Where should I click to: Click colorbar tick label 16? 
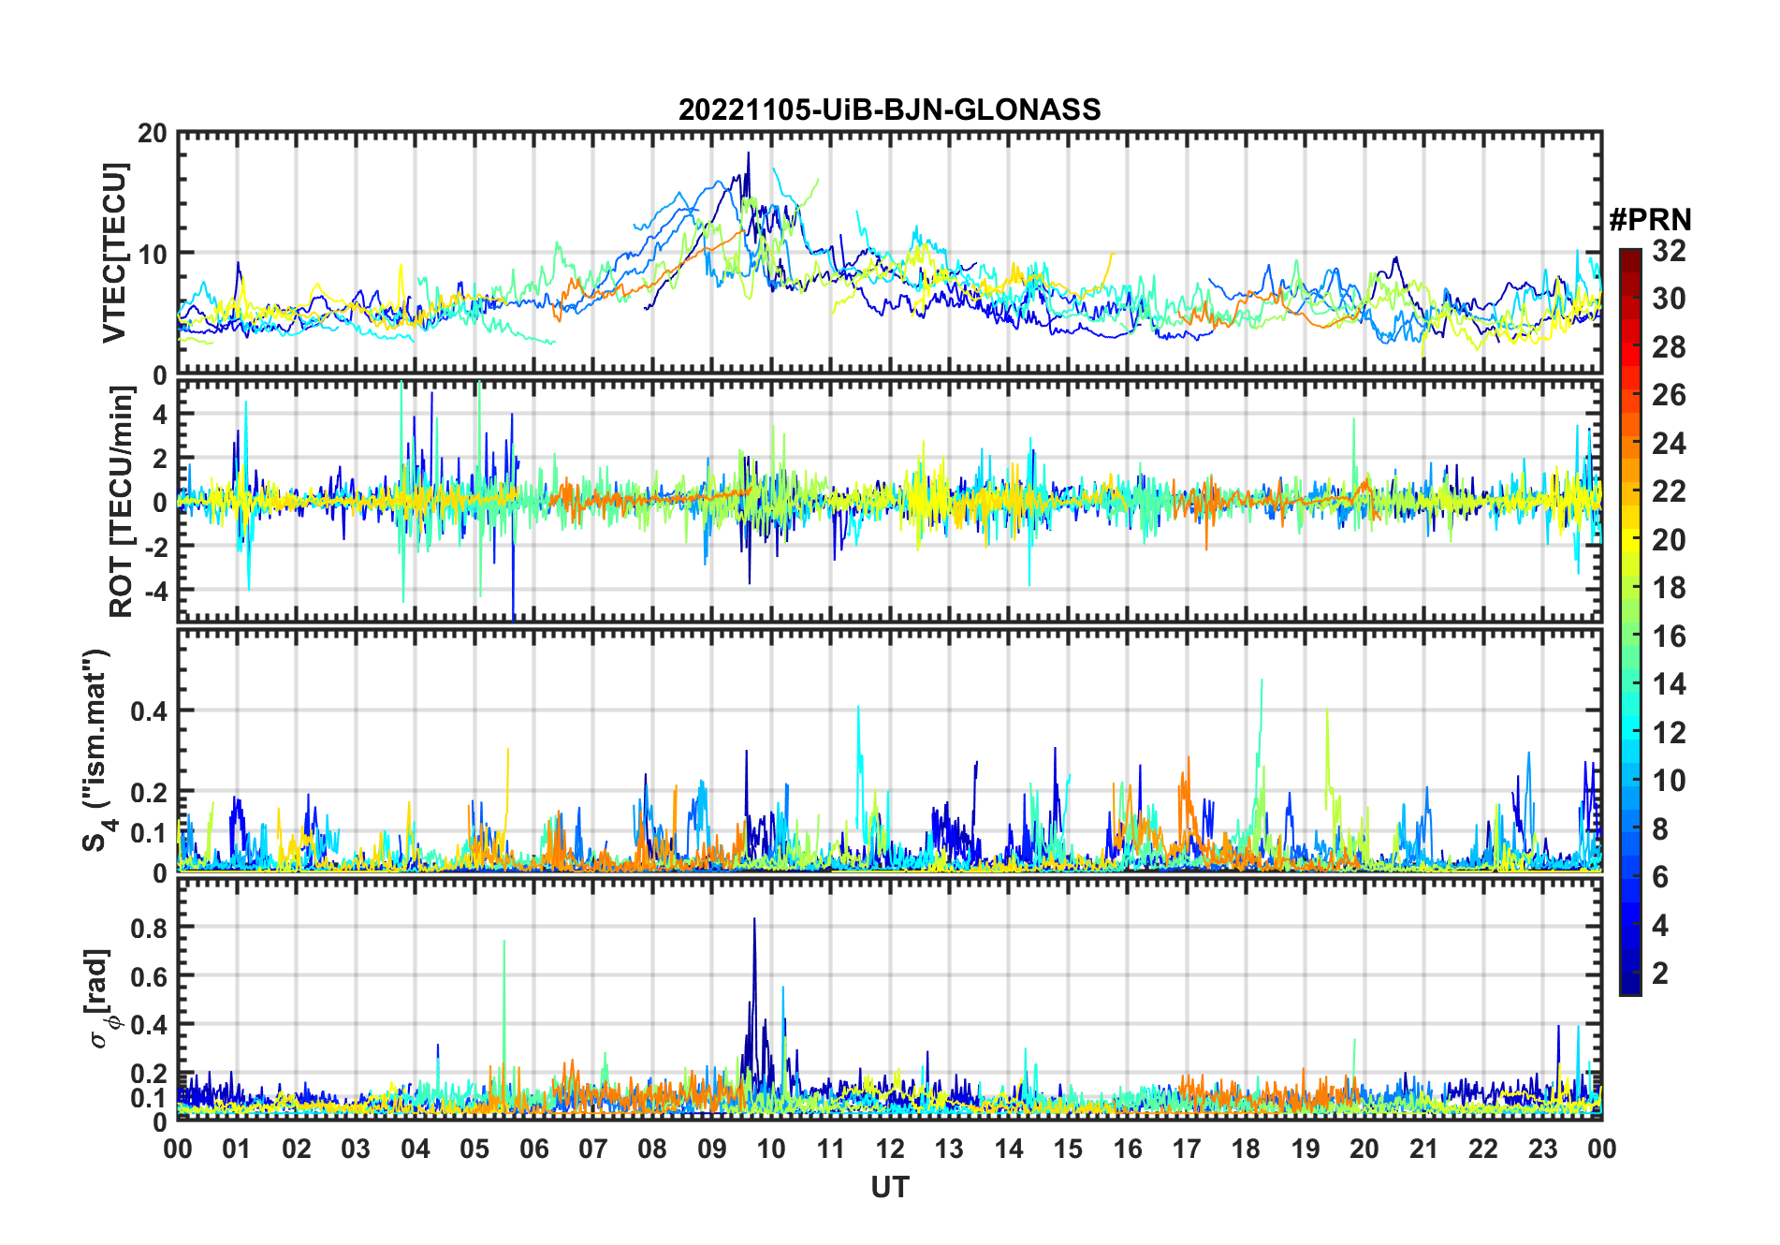click(x=1669, y=637)
